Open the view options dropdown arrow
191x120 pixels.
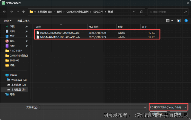[172, 21]
